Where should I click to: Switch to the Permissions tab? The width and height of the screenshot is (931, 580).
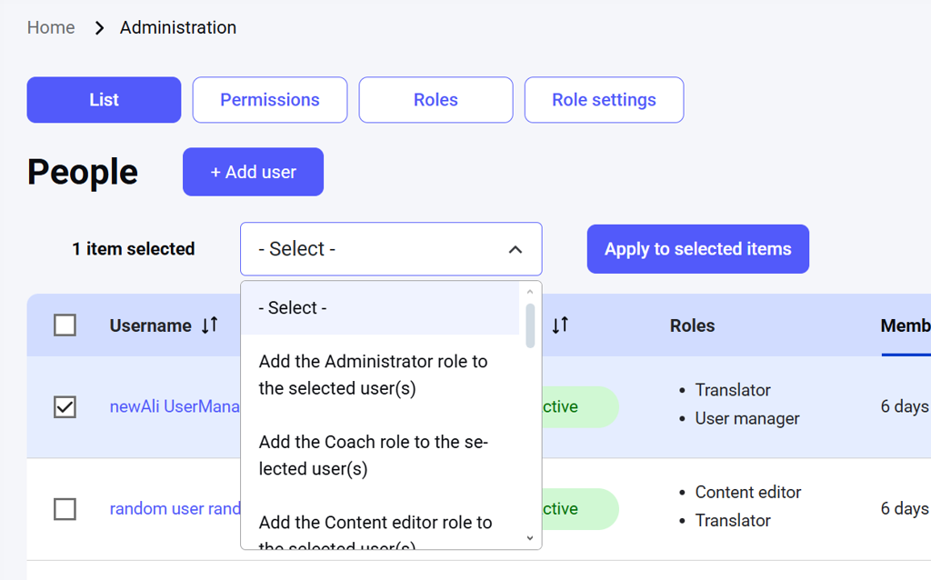tap(270, 100)
